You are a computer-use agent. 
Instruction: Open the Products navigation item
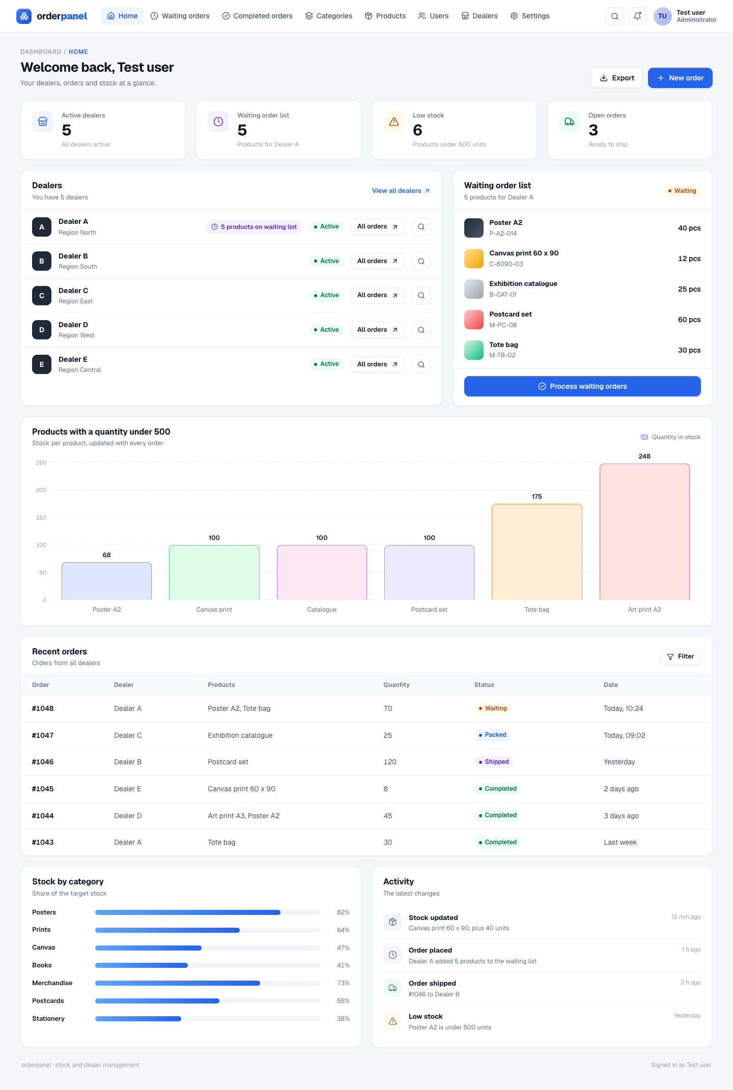385,16
